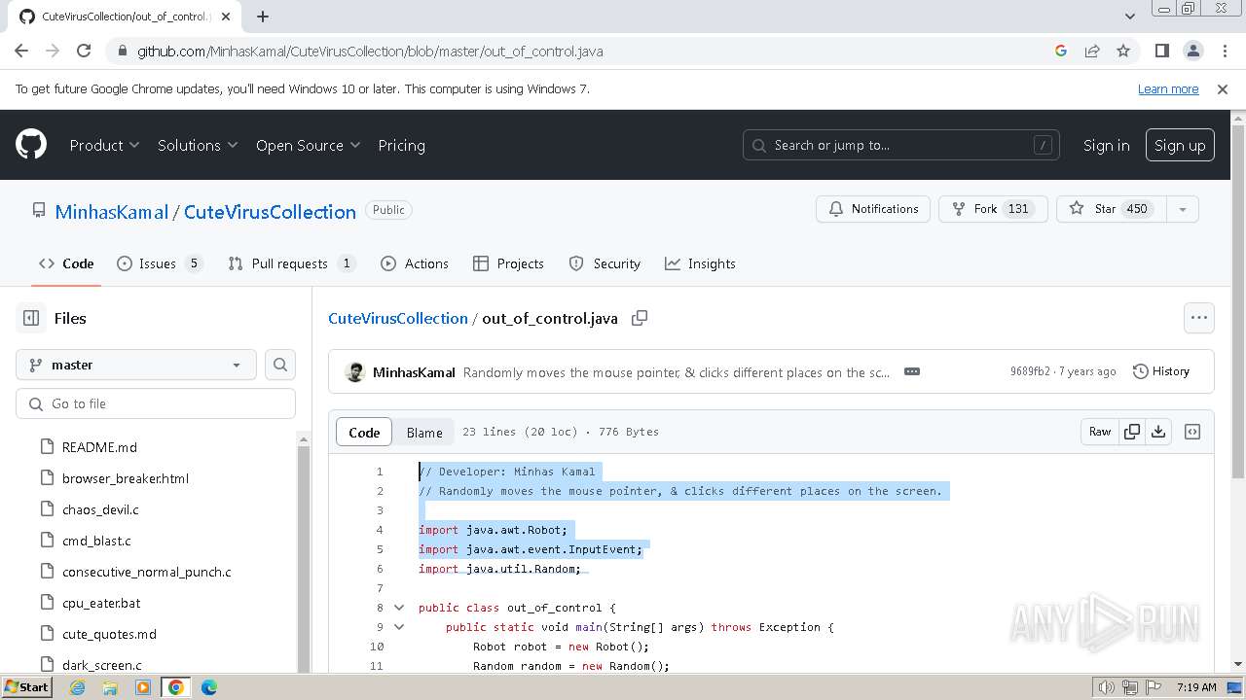Image resolution: width=1246 pixels, height=700 pixels.
Task: Open the Raw file view
Action: tap(1100, 432)
